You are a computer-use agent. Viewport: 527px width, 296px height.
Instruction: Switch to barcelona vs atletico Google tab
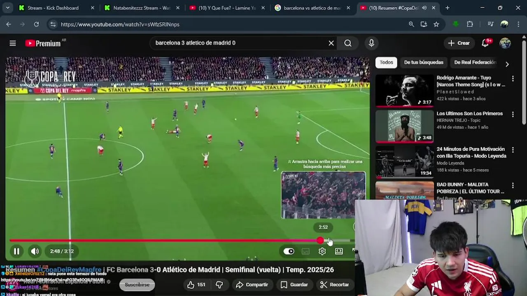click(312, 8)
